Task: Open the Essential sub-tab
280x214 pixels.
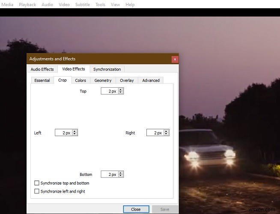Action: tap(42, 80)
